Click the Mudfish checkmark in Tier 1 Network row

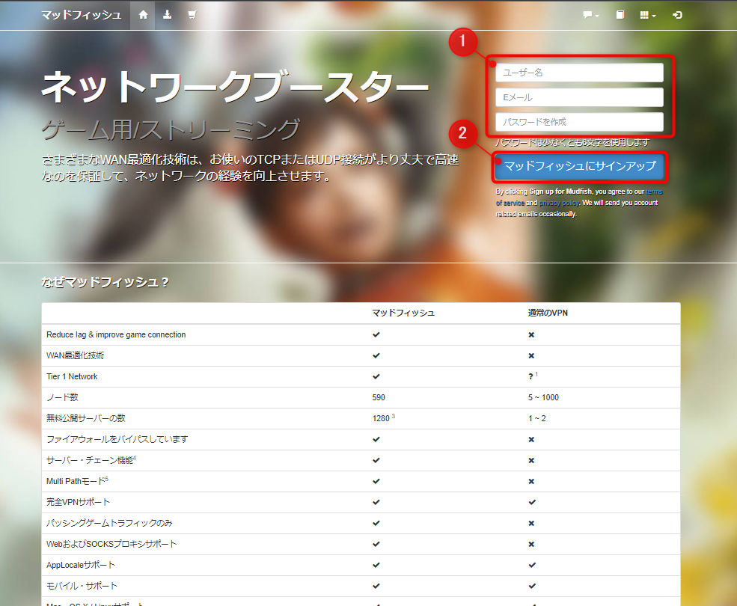click(376, 376)
